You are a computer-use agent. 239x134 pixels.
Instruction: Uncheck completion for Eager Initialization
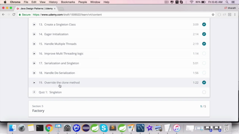pos(204,34)
